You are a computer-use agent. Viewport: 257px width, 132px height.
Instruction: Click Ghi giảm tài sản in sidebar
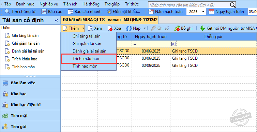point(26,43)
